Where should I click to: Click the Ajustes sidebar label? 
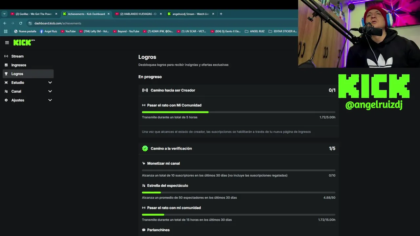click(18, 100)
